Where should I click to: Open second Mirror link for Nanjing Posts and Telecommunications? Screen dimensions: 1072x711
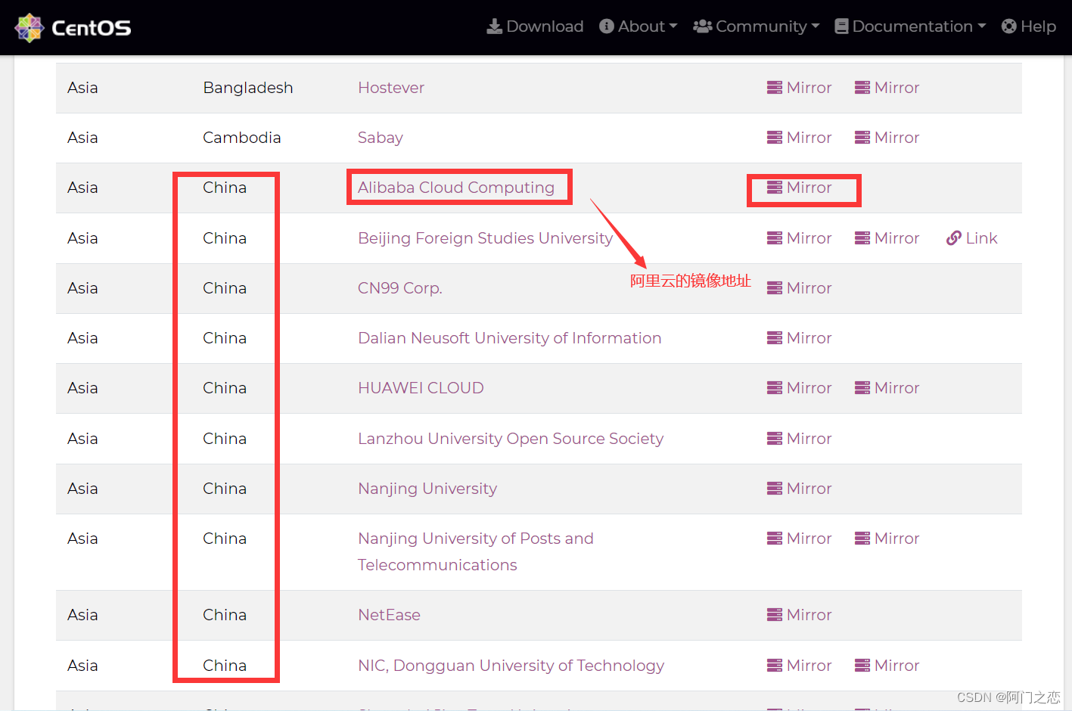887,539
